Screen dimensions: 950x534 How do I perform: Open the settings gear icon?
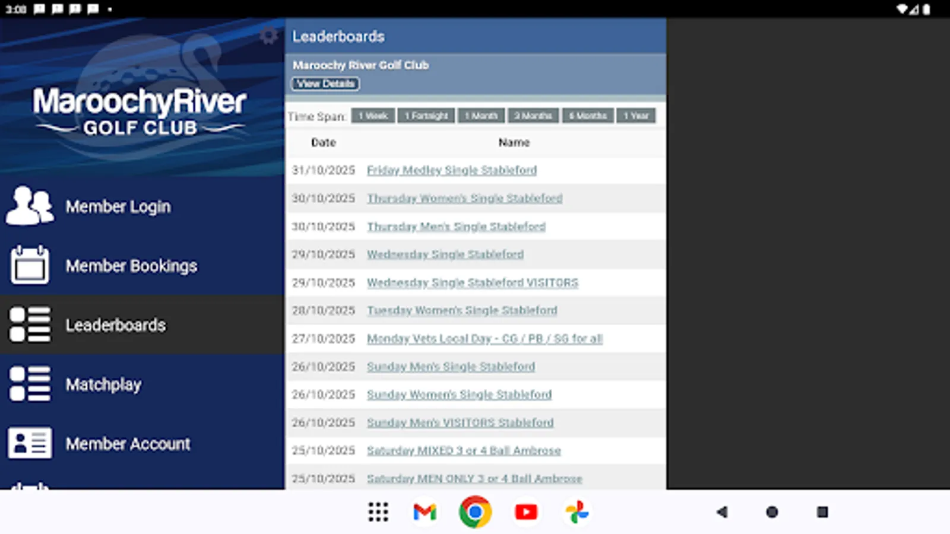[x=269, y=35]
